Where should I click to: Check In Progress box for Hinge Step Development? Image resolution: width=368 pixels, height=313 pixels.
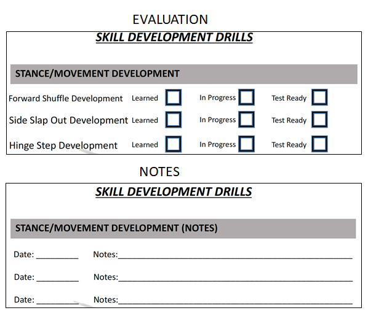pos(246,144)
